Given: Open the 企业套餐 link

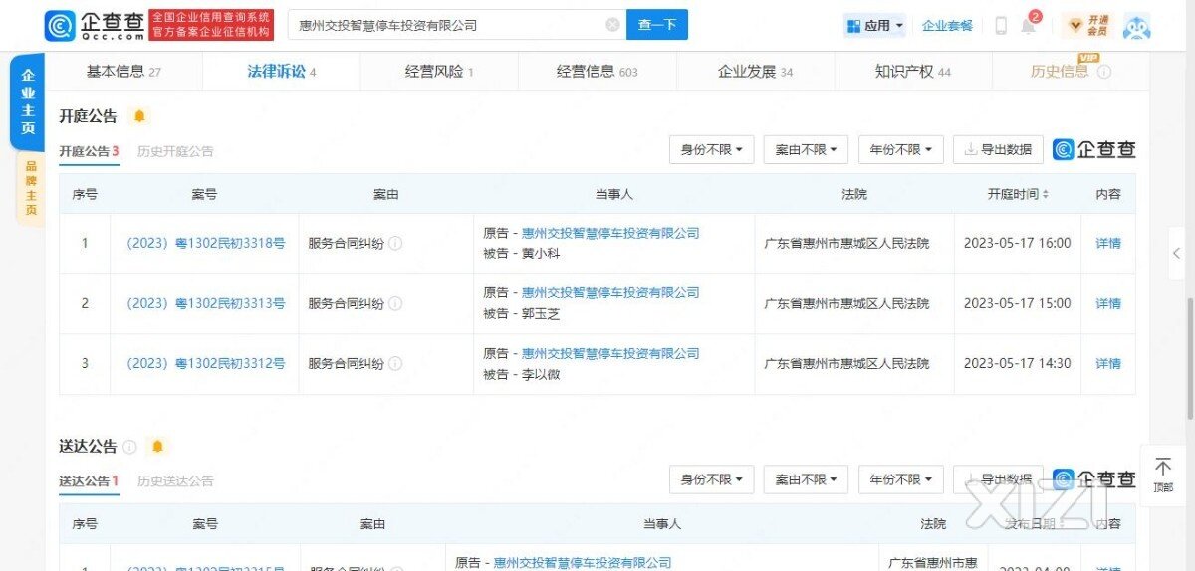Looking at the screenshot, I should coord(947,26).
